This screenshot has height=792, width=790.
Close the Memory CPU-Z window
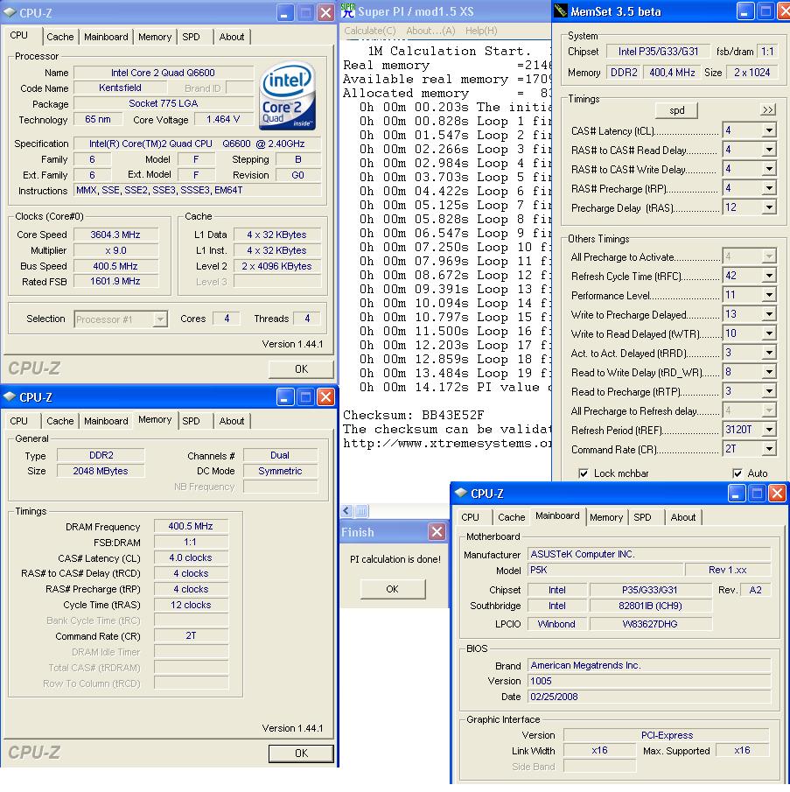(x=325, y=397)
